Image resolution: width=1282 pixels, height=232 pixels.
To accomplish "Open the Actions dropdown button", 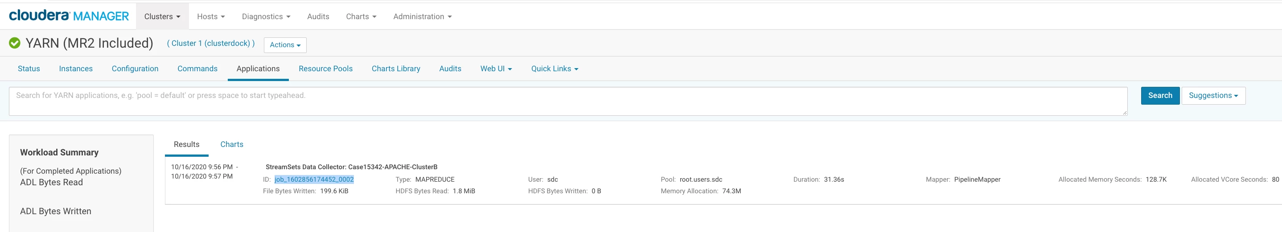I will [285, 45].
